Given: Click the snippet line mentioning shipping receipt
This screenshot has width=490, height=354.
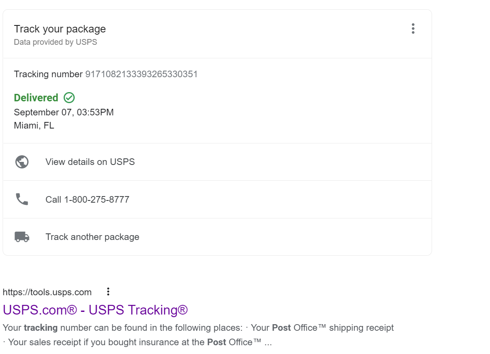Looking at the screenshot, I should (x=198, y=328).
